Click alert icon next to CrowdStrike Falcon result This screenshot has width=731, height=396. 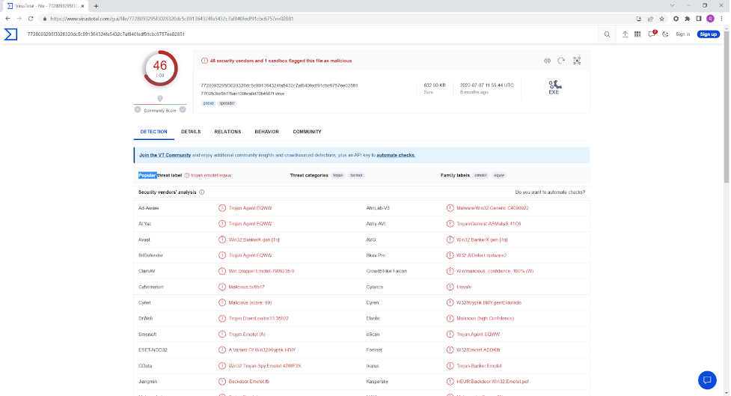(450, 271)
